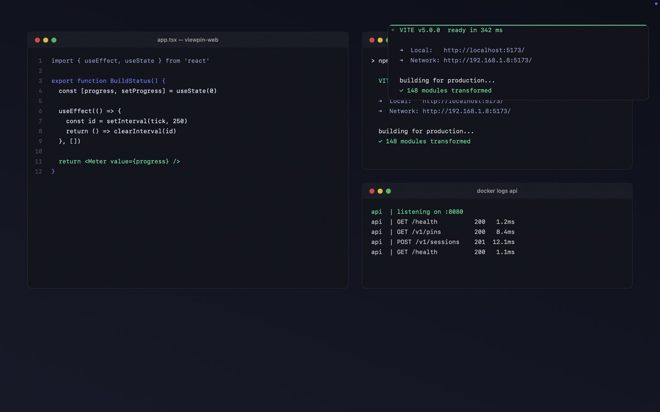Click the 201 status code in docker logs
660x412 pixels.
[480, 242]
